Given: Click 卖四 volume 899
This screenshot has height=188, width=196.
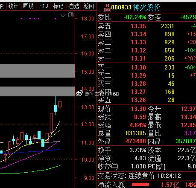Looking at the screenshot, I should tap(170, 34).
